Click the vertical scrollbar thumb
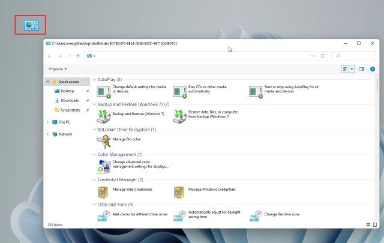 [377, 85]
